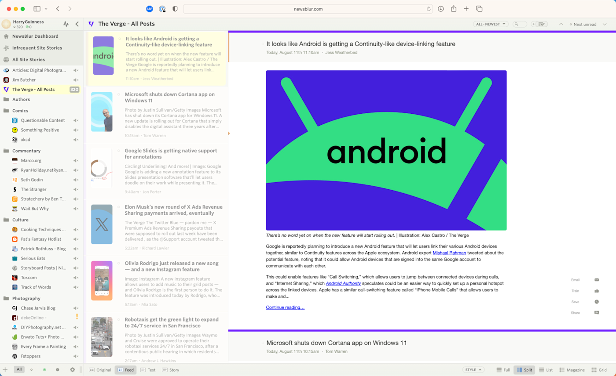Open Safari sidebar menu dropdown arrow
Screen dimensions: 616x376
(x=46, y=9)
